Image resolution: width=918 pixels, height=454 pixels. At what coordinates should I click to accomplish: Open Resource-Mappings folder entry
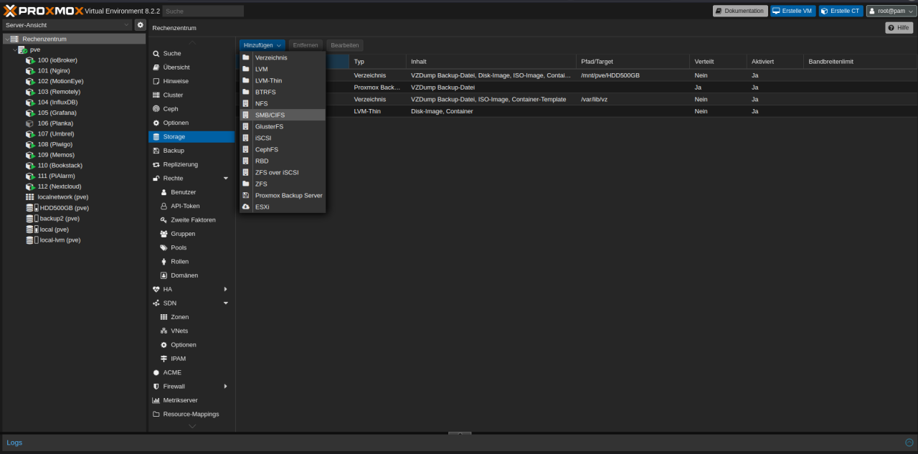191,414
